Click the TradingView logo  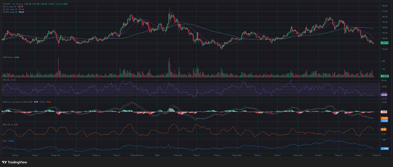(14, 162)
